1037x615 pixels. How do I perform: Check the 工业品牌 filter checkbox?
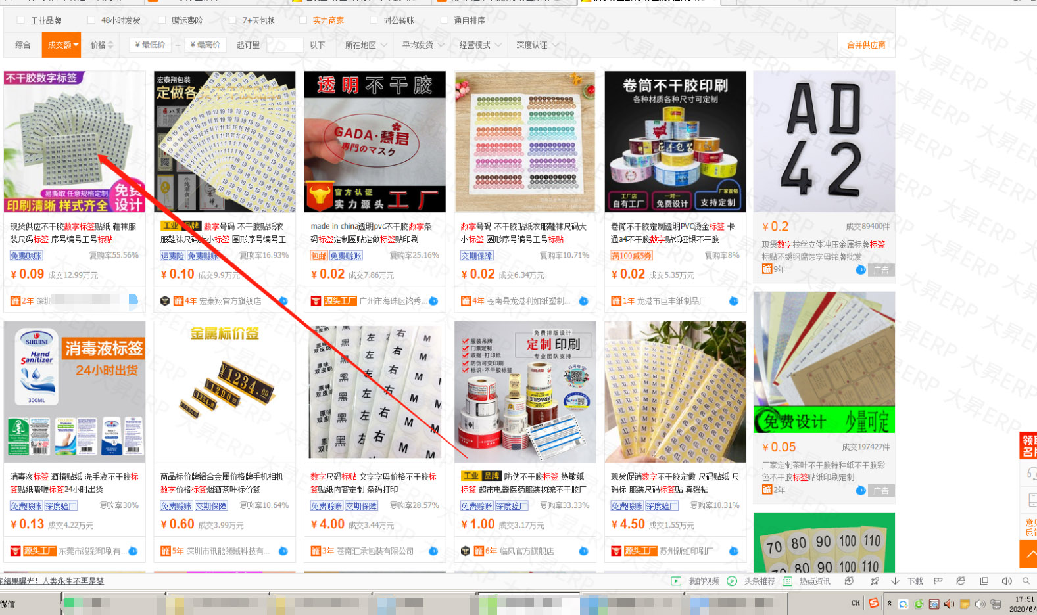click(x=21, y=20)
